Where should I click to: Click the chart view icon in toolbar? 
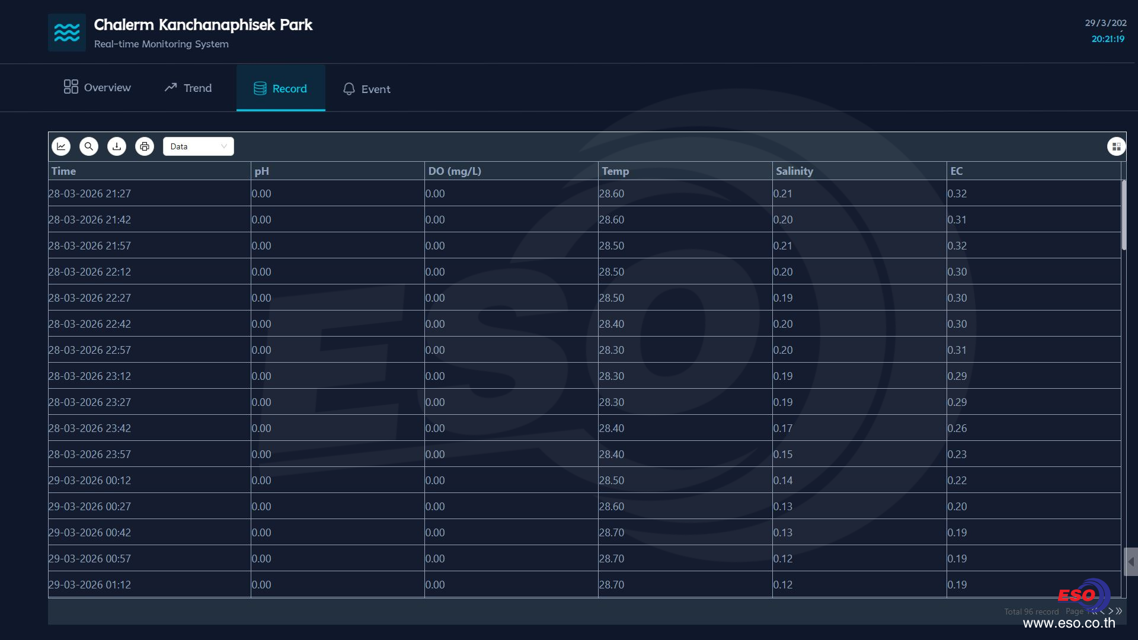tap(61, 146)
